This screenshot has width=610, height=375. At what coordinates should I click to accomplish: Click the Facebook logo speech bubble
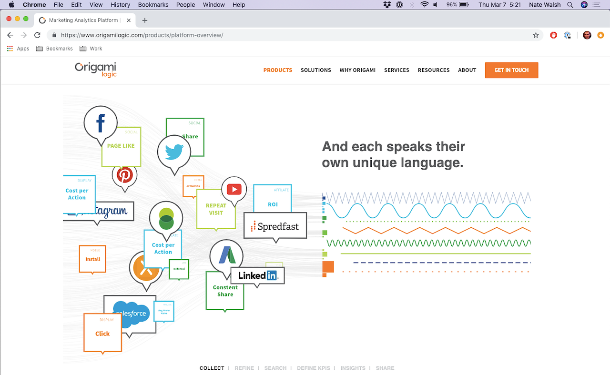[x=101, y=123]
